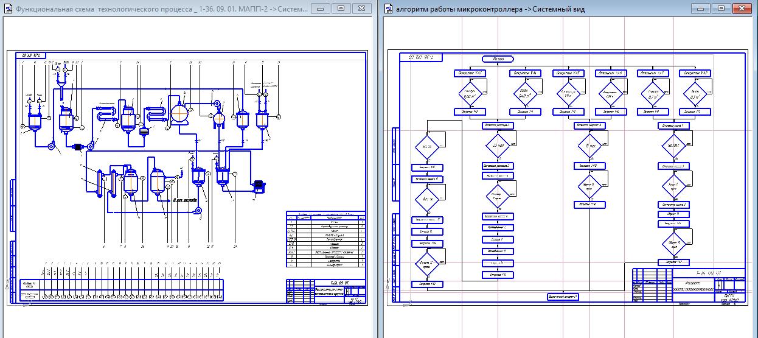Image resolution: width=758 pixels, height=338 pixels.
Task: Maximize the алгоритм работы микроконтроллера window
Action: pyautogui.click(x=721, y=9)
